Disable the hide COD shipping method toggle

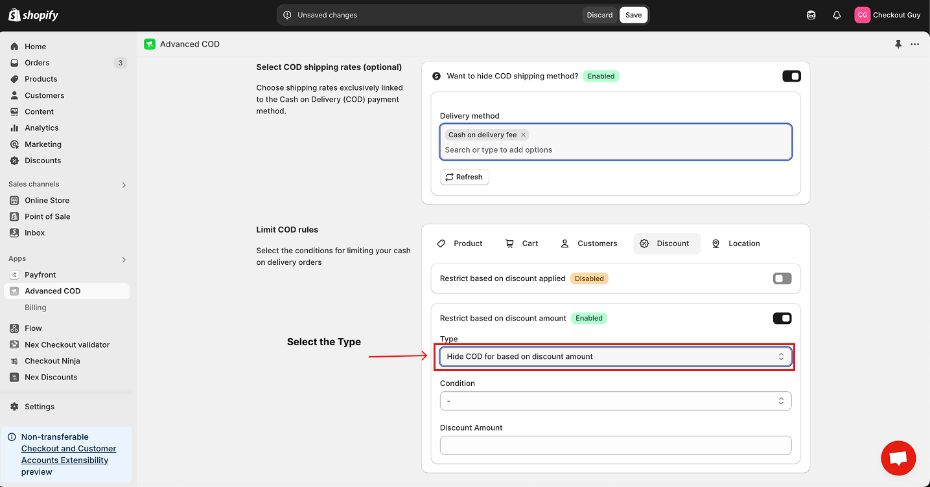[791, 76]
